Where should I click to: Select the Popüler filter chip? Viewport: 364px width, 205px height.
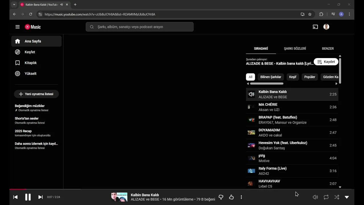point(310,77)
